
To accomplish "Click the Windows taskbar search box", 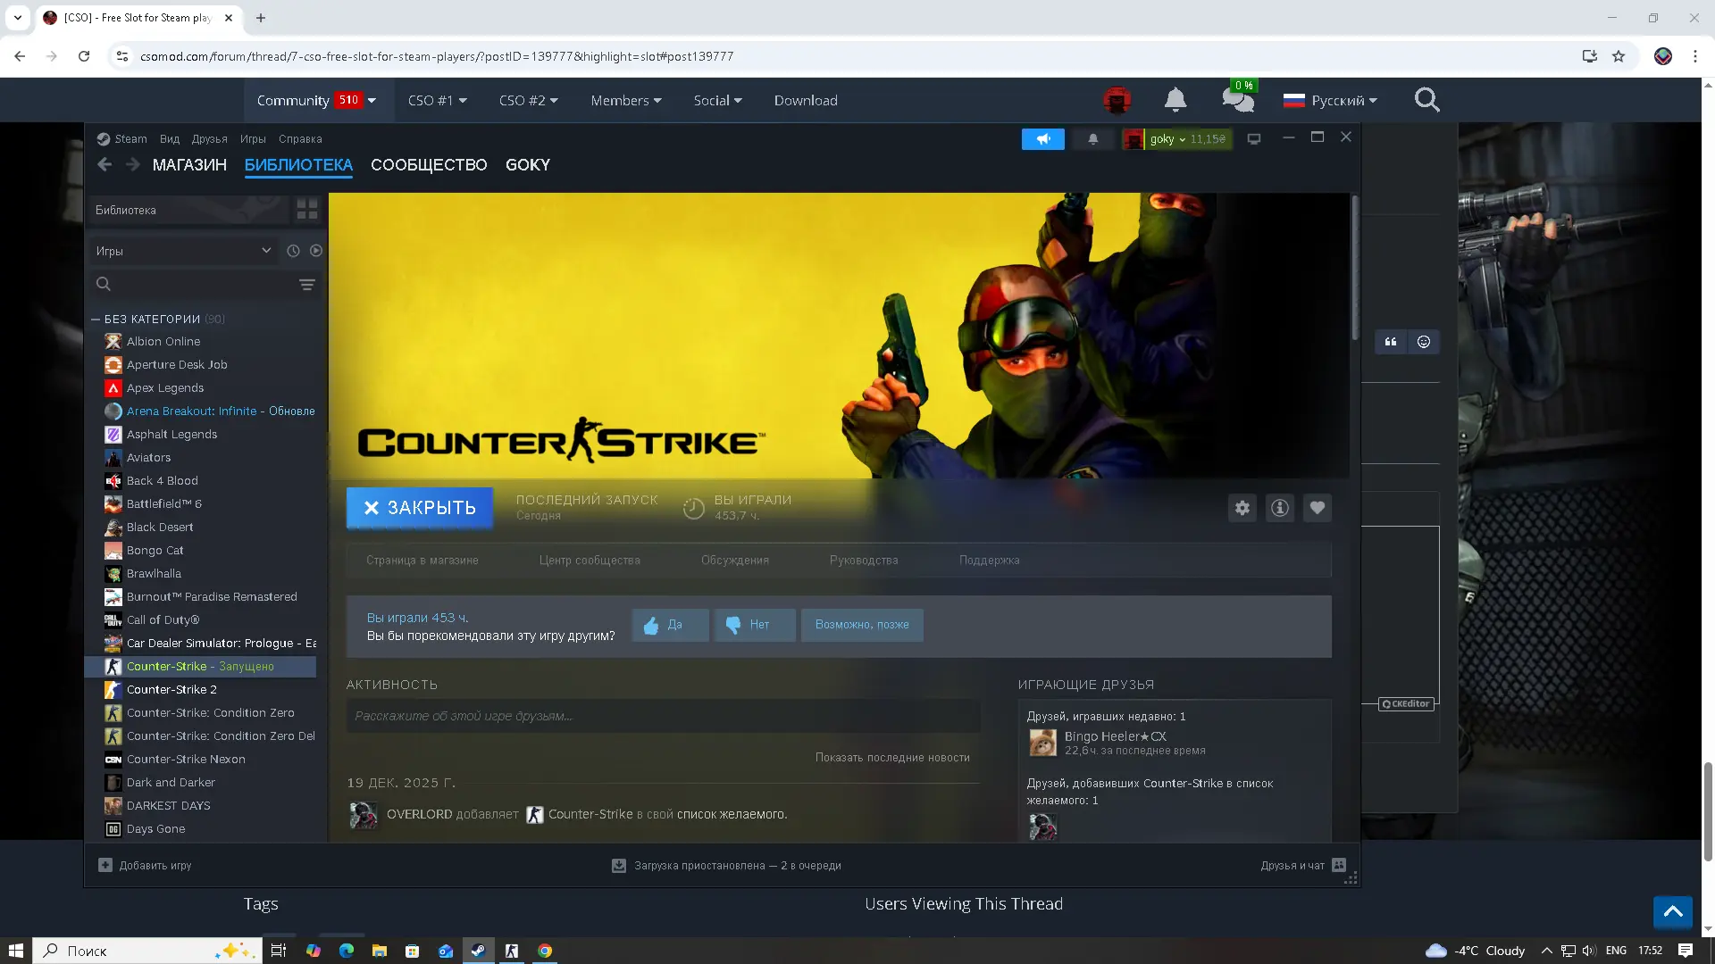I will [x=147, y=951].
